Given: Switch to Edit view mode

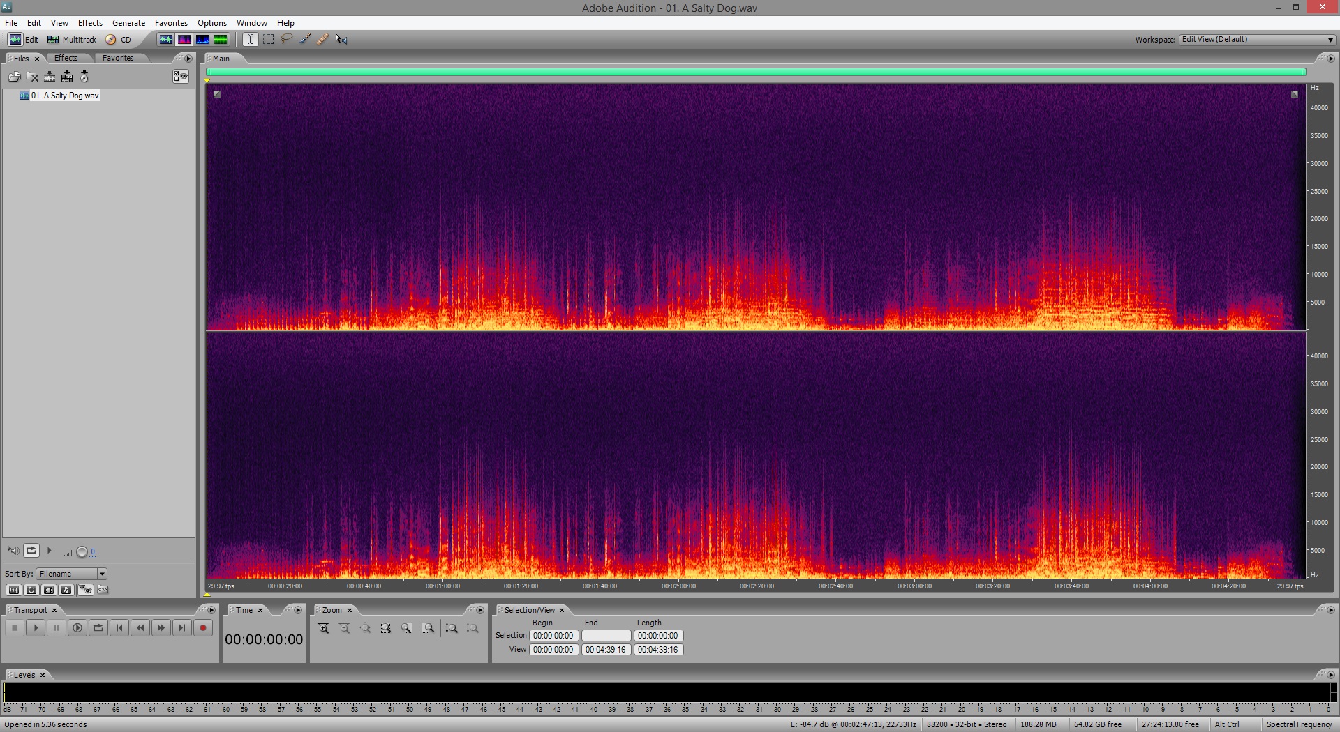Looking at the screenshot, I should [x=23, y=40].
